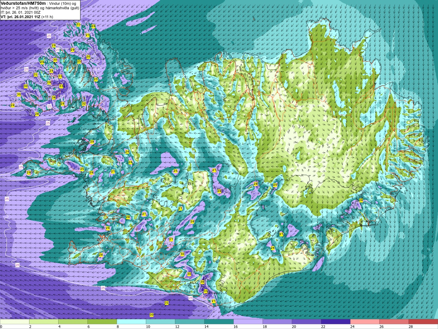Screen dimensions: 438x329
Task: Click the map title 'Veðurstofan/HM750m'
Action: coord(23,3)
